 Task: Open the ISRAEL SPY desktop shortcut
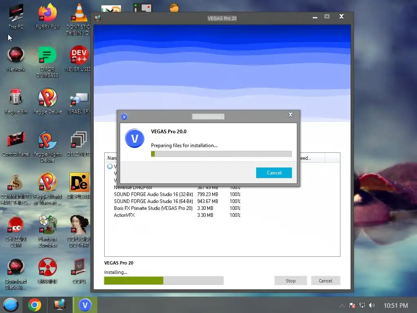point(79,103)
